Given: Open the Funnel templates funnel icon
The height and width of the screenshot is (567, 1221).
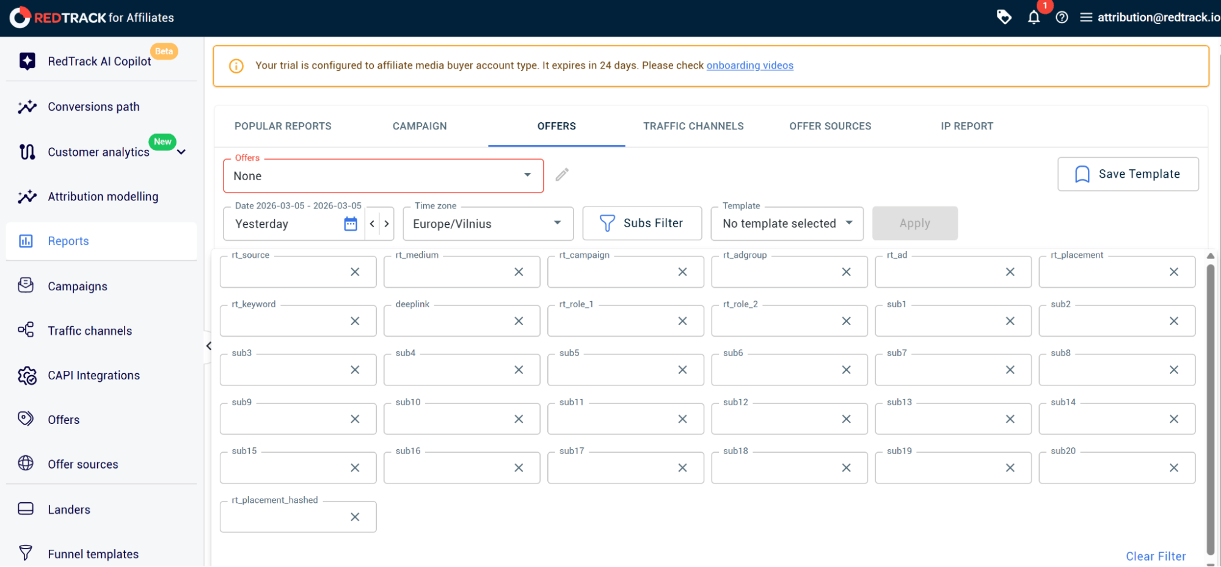Looking at the screenshot, I should 26,553.
